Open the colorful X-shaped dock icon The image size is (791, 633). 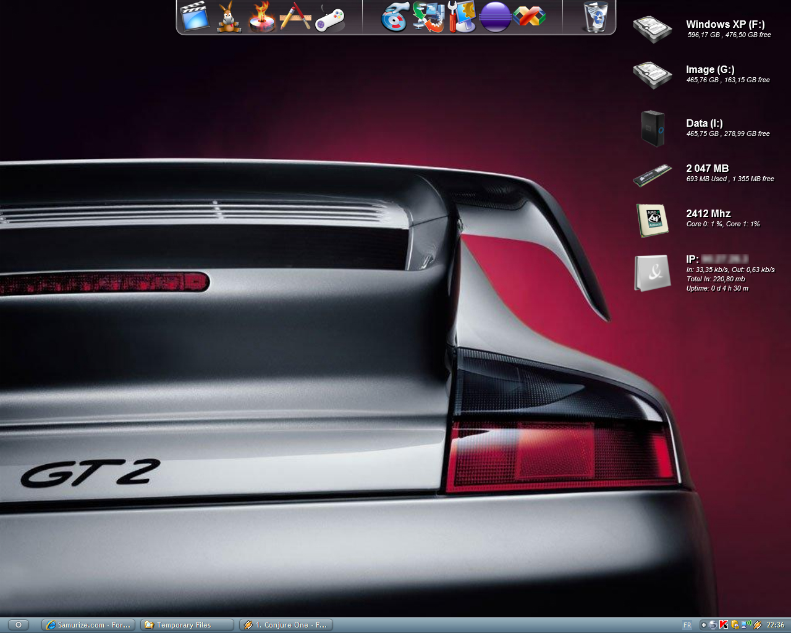coord(529,17)
